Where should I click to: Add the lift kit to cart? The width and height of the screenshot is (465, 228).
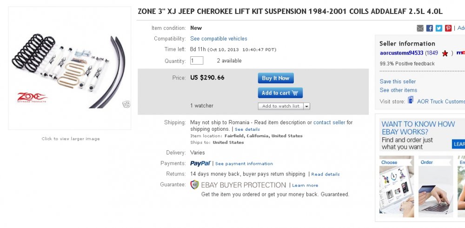tap(280, 93)
